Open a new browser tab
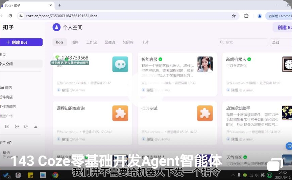The image size is (292, 180). tap(59, 5)
